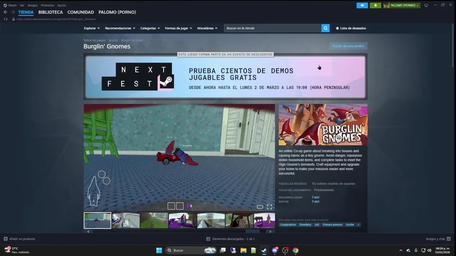Click Windows taskbar Buscar search box

pyautogui.click(x=191, y=250)
